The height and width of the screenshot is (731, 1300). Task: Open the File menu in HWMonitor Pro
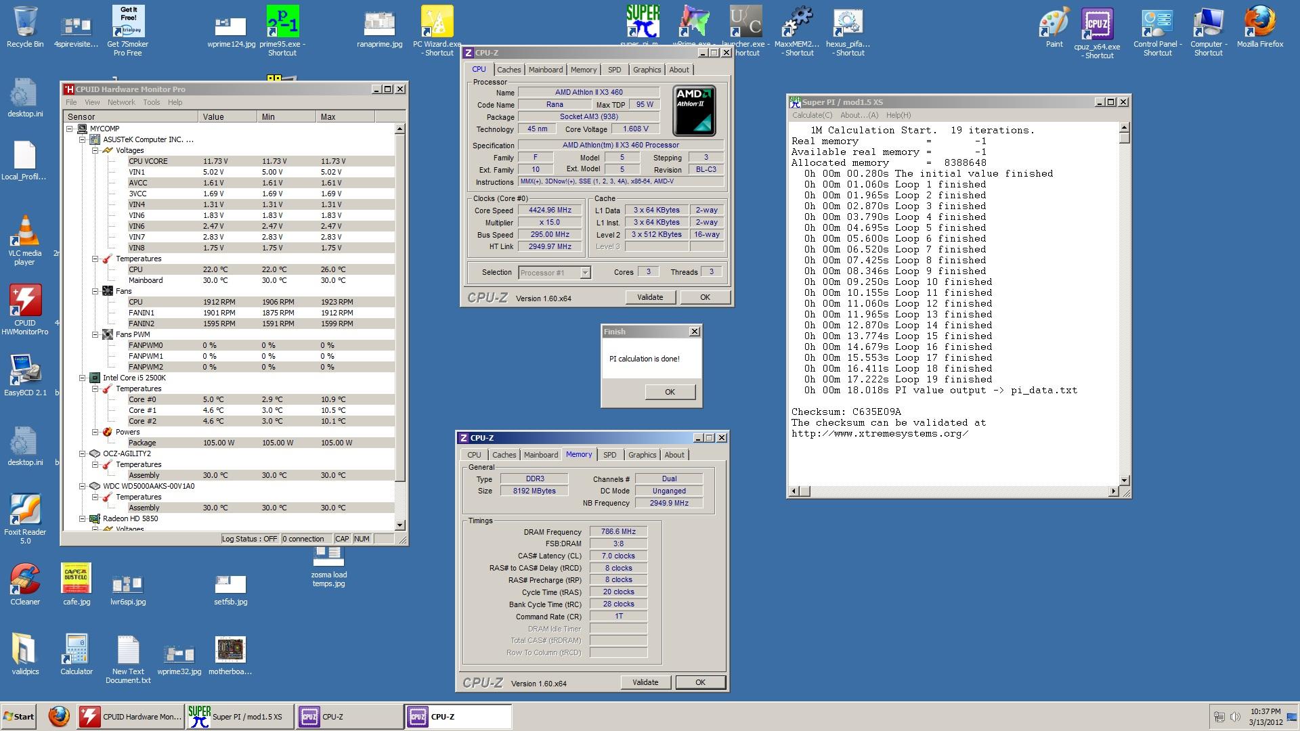coord(71,102)
